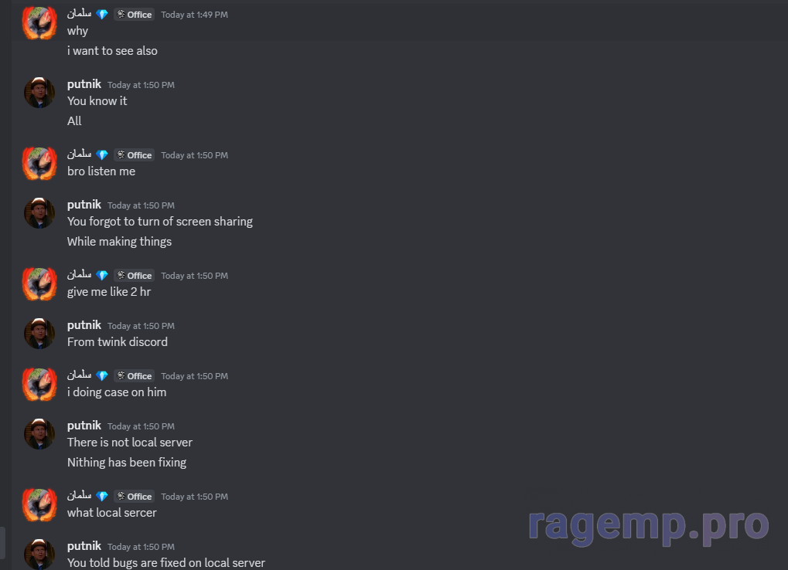This screenshot has width=788, height=570.
Task: Click the Arabic username above 'give me like 2 hr'
Action: coord(80,275)
